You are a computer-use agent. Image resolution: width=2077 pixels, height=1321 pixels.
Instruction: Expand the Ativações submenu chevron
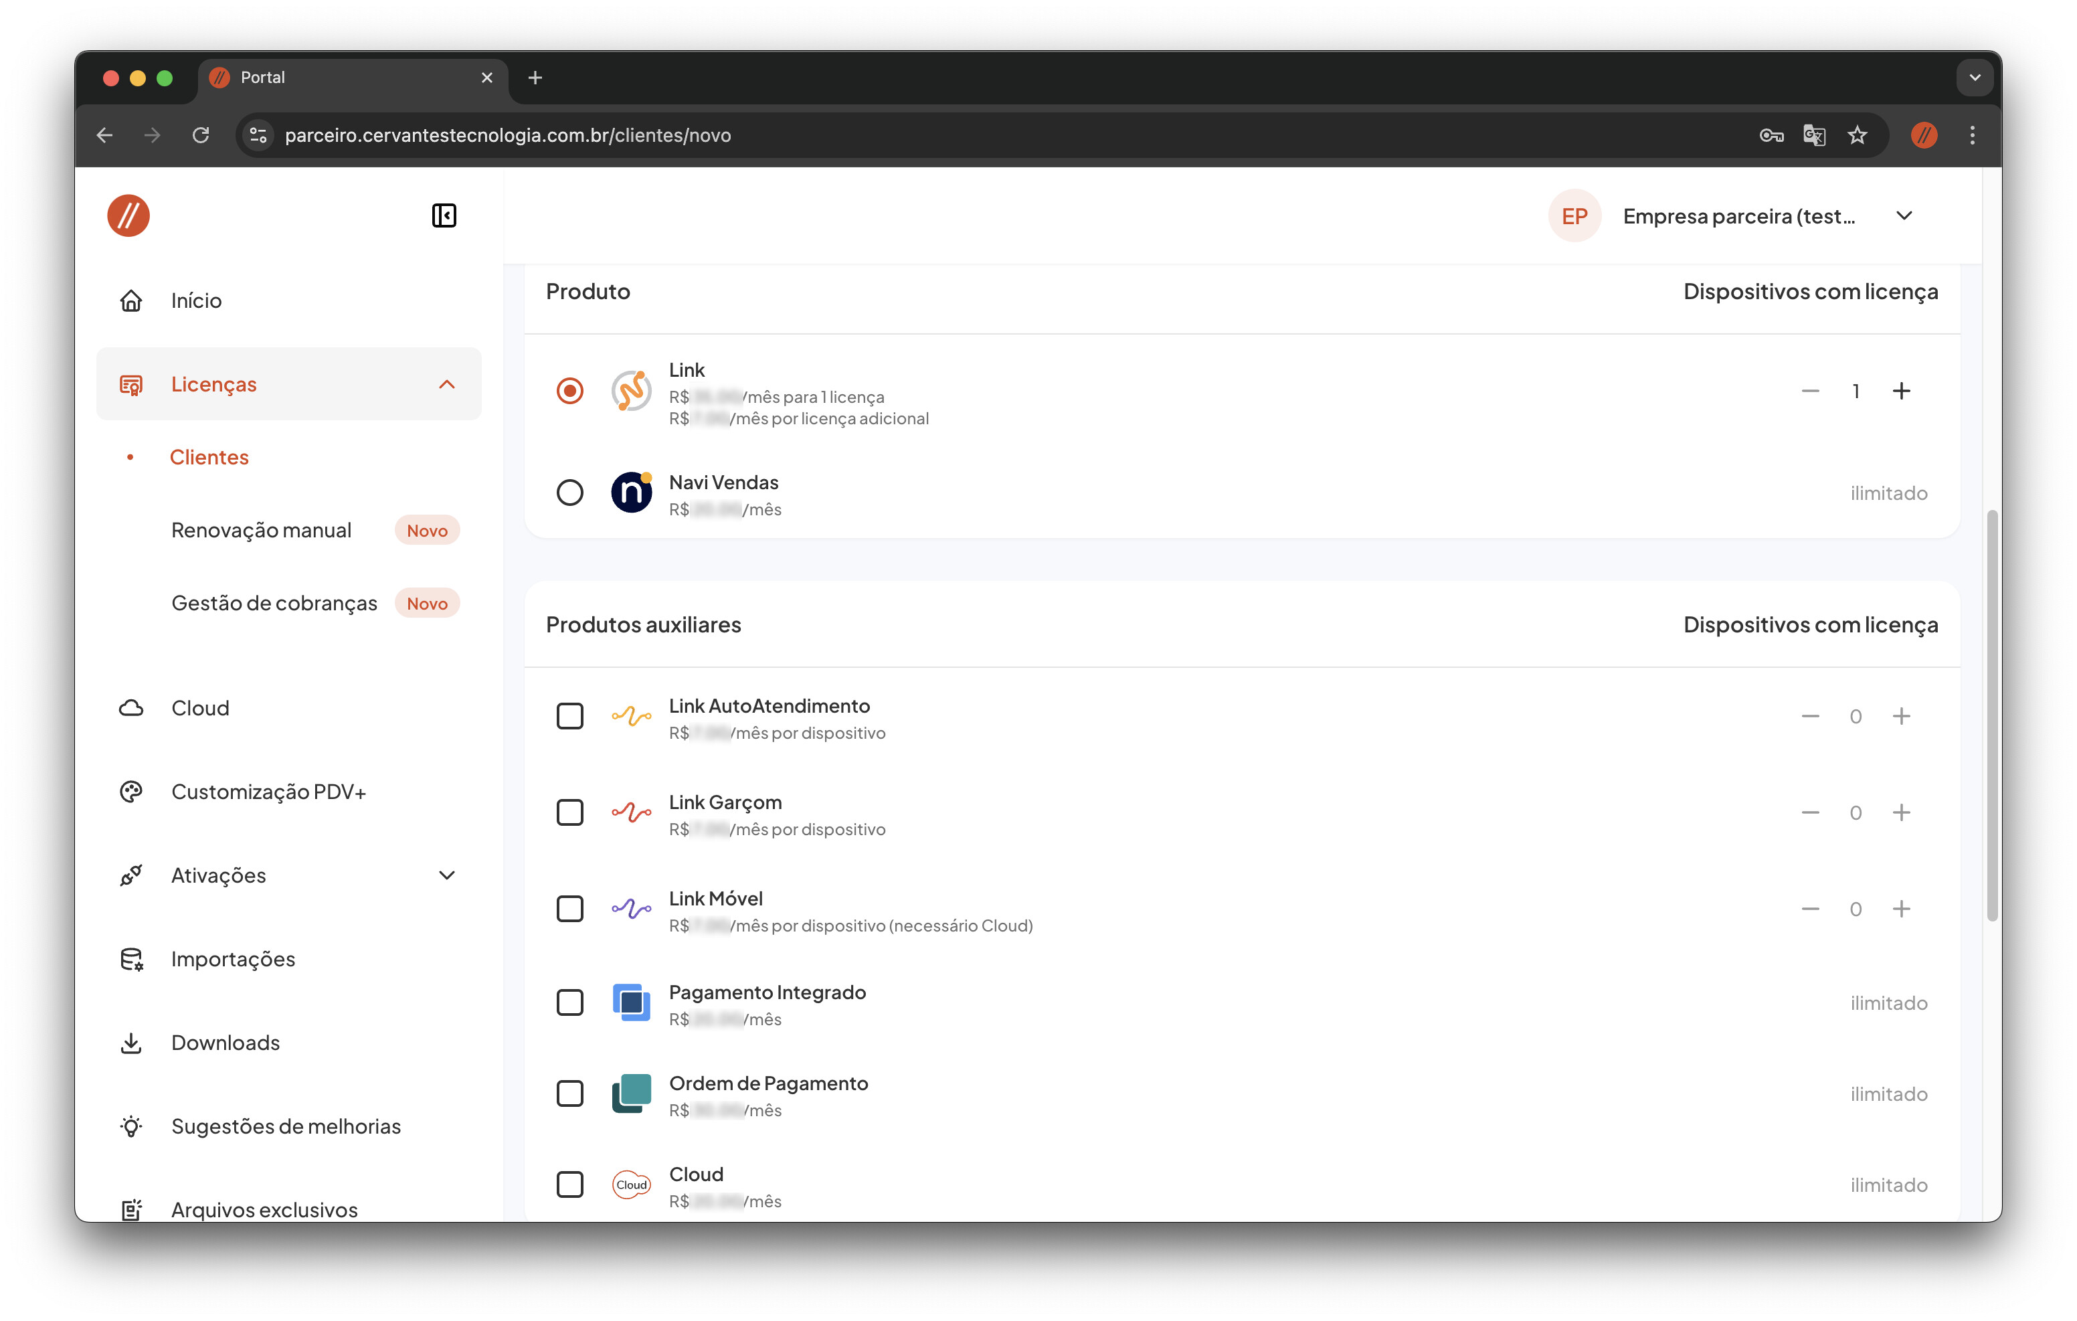[447, 875]
